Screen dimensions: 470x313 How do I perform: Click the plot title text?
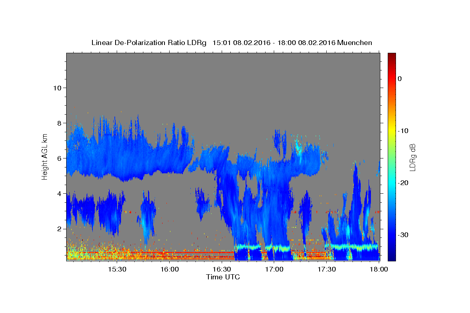coord(231,43)
